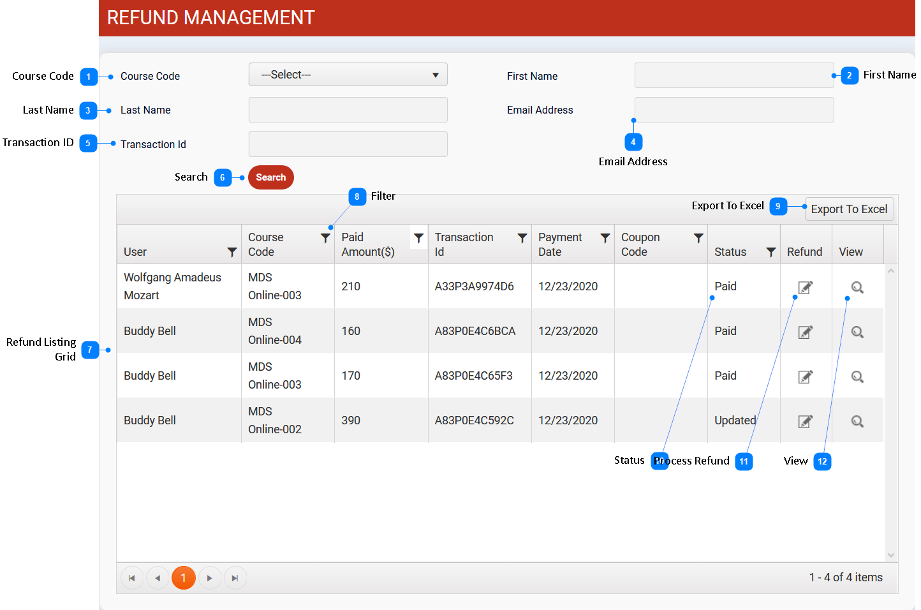Open filter for Paid Amount column

pos(418,238)
